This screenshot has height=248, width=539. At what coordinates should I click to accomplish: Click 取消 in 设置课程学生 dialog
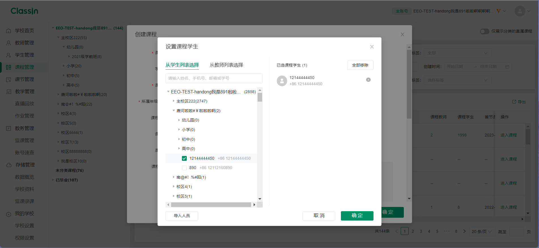319,216
